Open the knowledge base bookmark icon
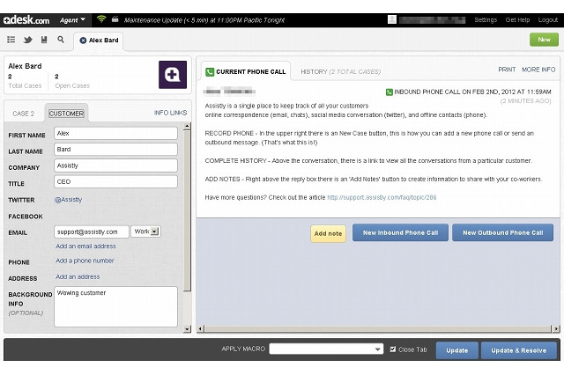 (44, 40)
